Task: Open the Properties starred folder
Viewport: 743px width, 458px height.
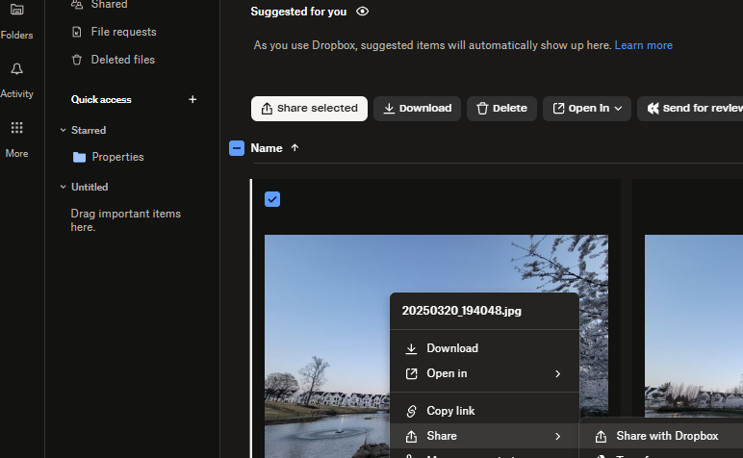Action: (117, 157)
